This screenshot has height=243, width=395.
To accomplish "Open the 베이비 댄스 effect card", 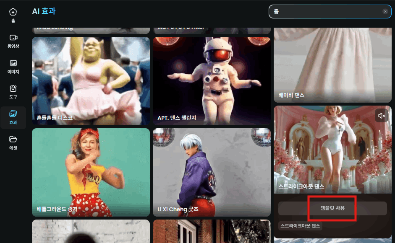I will tap(332, 65).
